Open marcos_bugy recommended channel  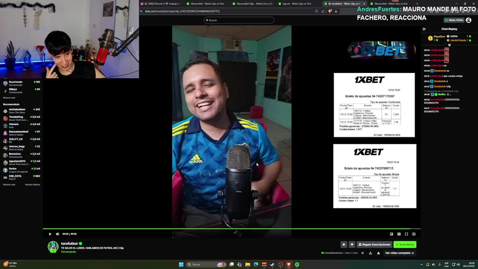click(22, 148)
